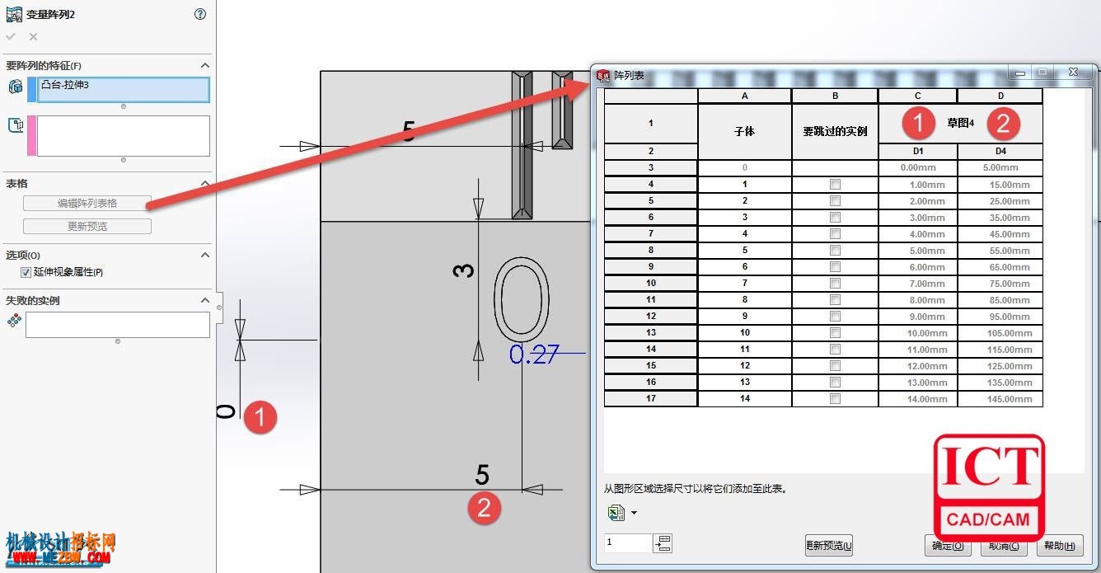Click the 105.00mm cell

[x=1000, y=333]
